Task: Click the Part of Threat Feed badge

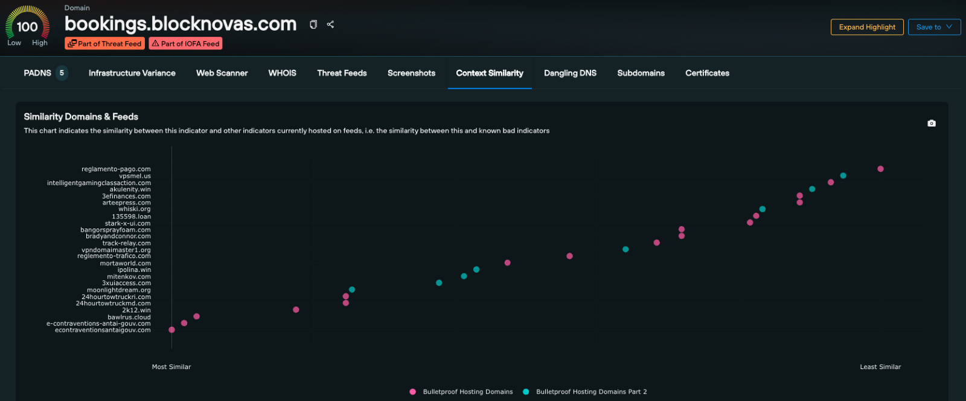Action: click(104, 43)
